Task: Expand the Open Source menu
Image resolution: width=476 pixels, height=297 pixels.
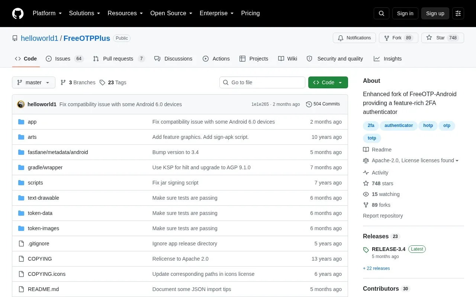Action: tap(171, 13)
